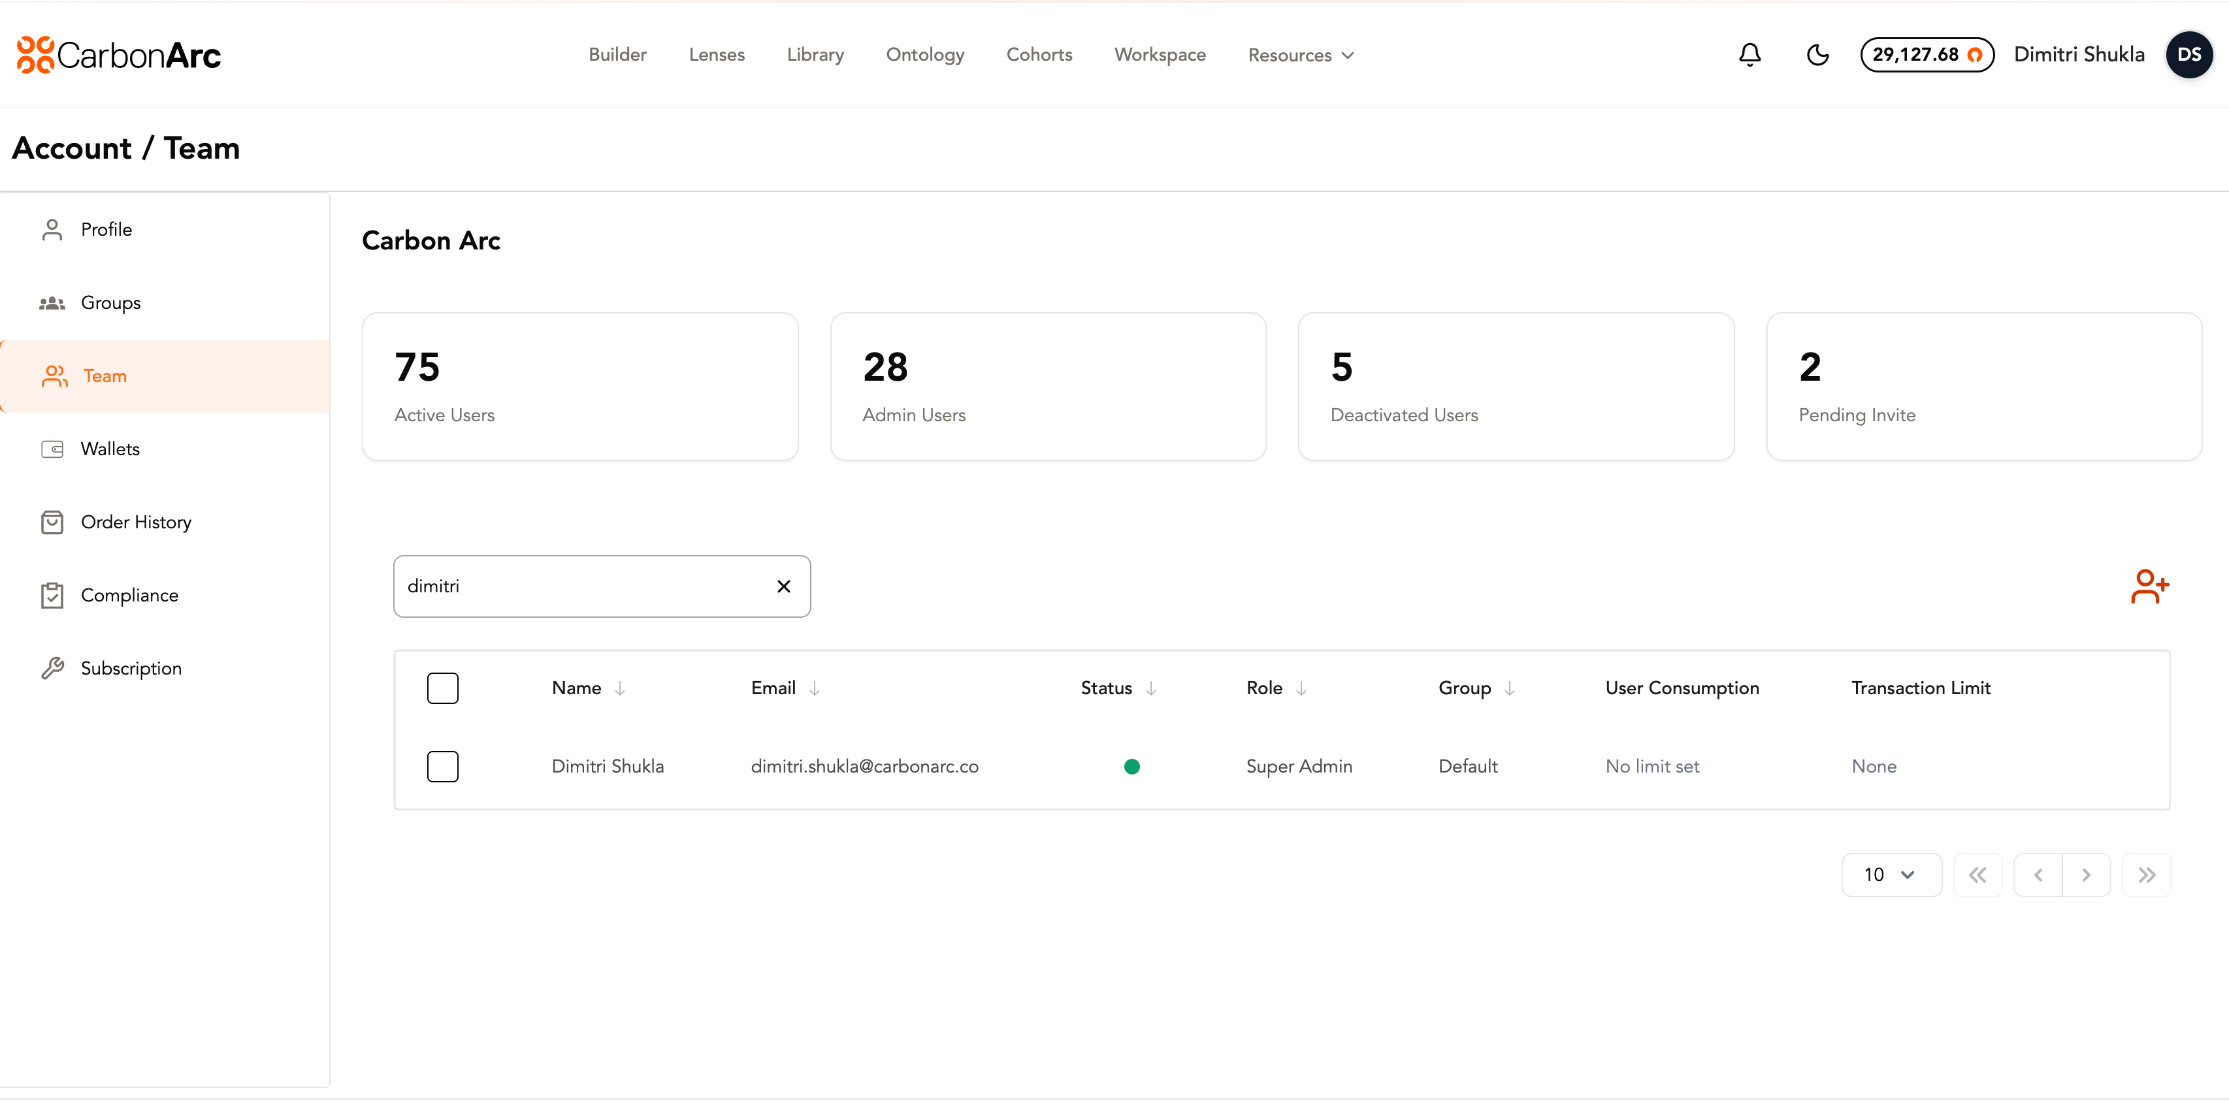Screen dimensions: 2229x1101
Task: Click the 29,127.68 credit balance button
Action: (x=1926, y=54)
